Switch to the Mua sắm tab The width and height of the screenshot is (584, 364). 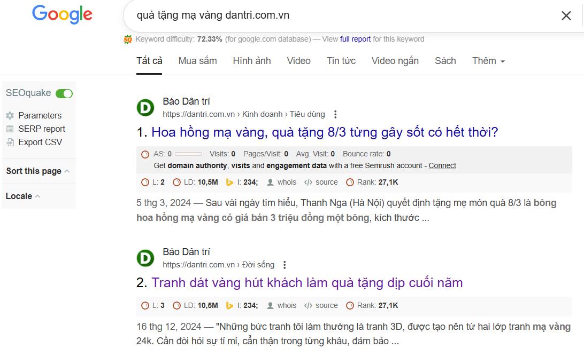(197, 61)
